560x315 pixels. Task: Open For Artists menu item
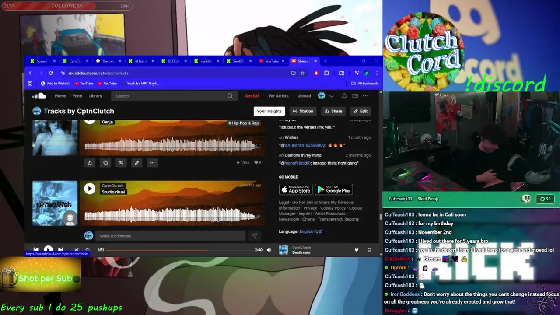point(278,96)
